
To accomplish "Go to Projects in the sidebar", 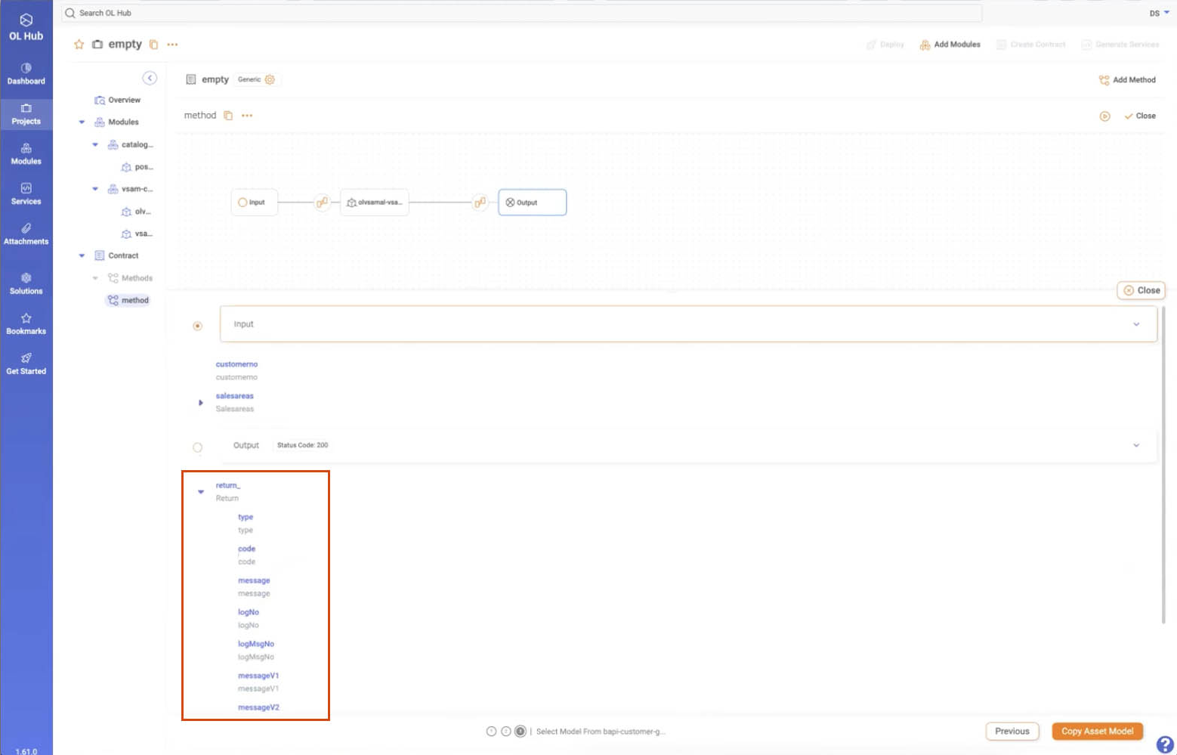I will pos(26,114).
